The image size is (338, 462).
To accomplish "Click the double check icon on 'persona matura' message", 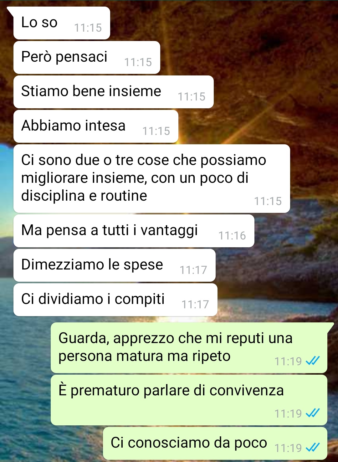I will click(313, 361).
